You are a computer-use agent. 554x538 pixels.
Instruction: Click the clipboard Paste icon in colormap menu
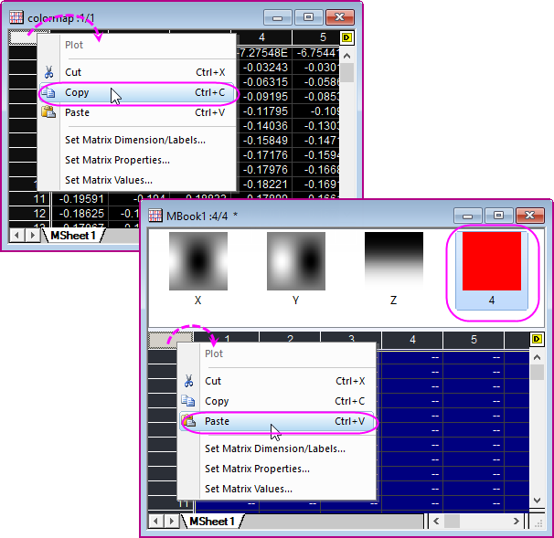point(48,112)
